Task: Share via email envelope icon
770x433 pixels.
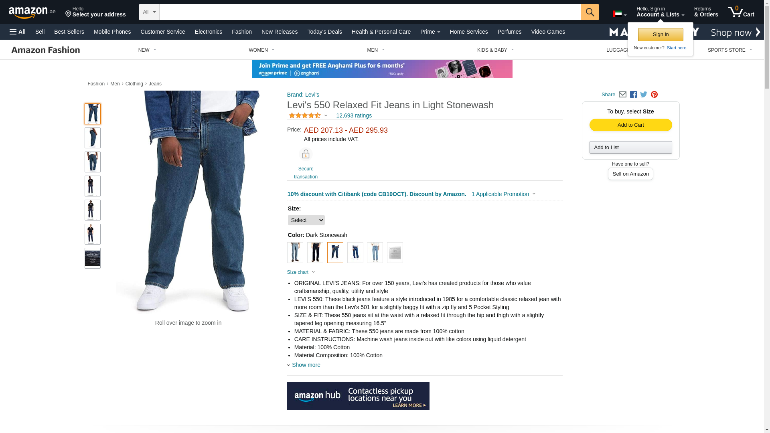Action: coord(622,95)
